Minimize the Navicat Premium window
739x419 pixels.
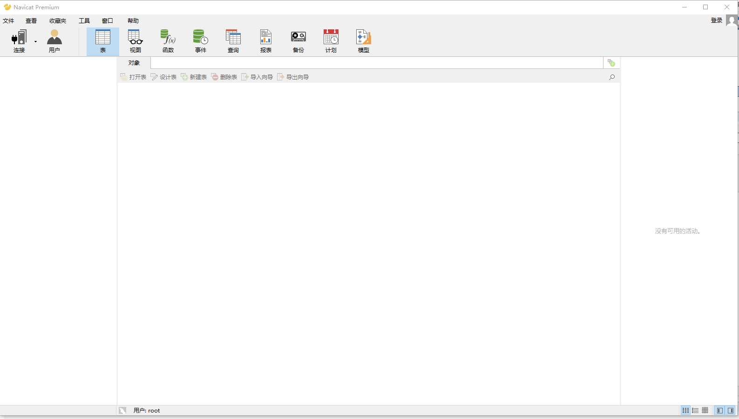(x=685, y=7)
